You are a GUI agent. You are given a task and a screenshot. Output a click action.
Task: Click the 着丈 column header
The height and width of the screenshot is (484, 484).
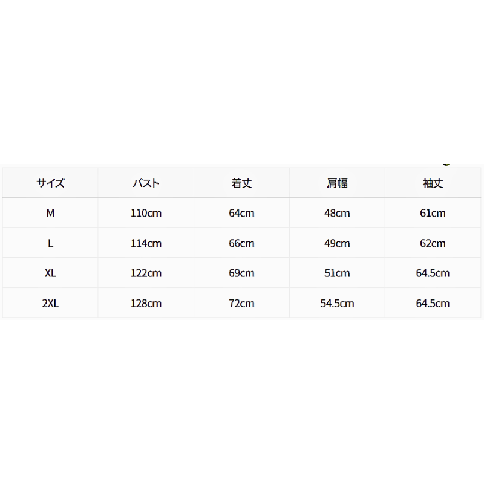pos(241,183)
